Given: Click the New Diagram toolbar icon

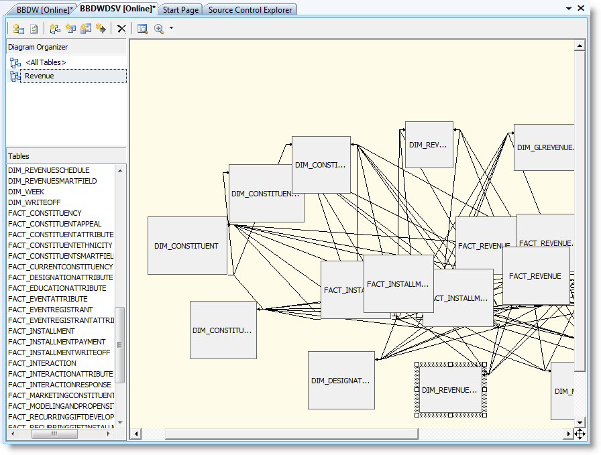Looking at the screenshot, I should (x=55, y=29).
